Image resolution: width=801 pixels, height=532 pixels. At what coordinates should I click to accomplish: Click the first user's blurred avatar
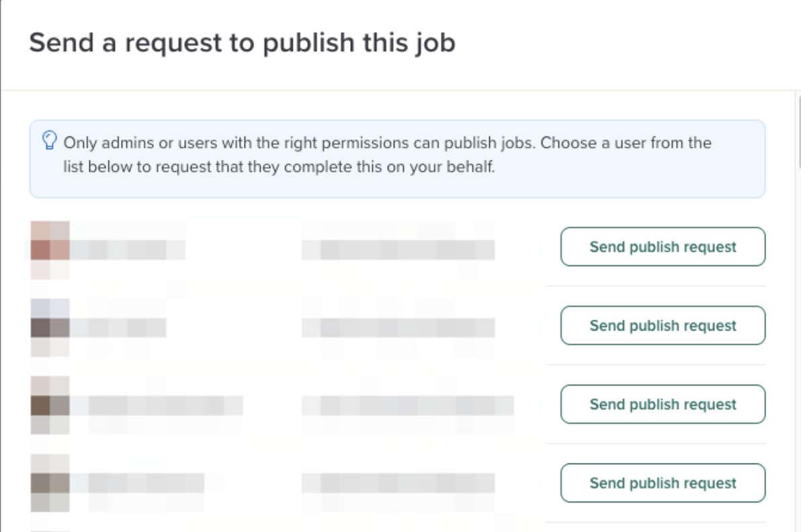pos(50,249)
